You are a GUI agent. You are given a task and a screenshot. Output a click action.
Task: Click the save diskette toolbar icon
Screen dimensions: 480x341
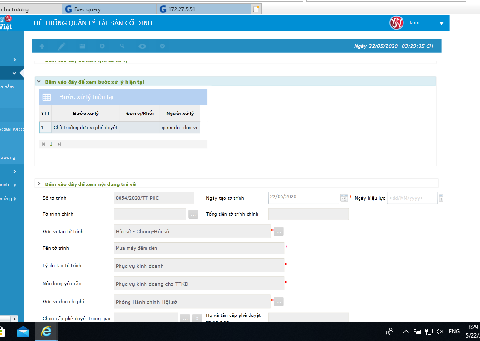pyautogui.click(x=82, y=46)
